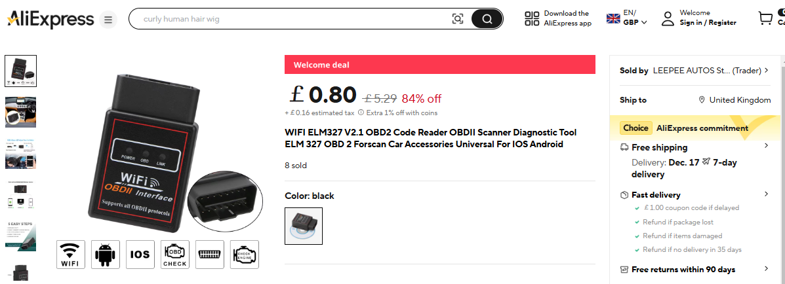The image size is (785, 284).
Task: Open the hamburger categories menu icon
Action: tap(108, 20)
